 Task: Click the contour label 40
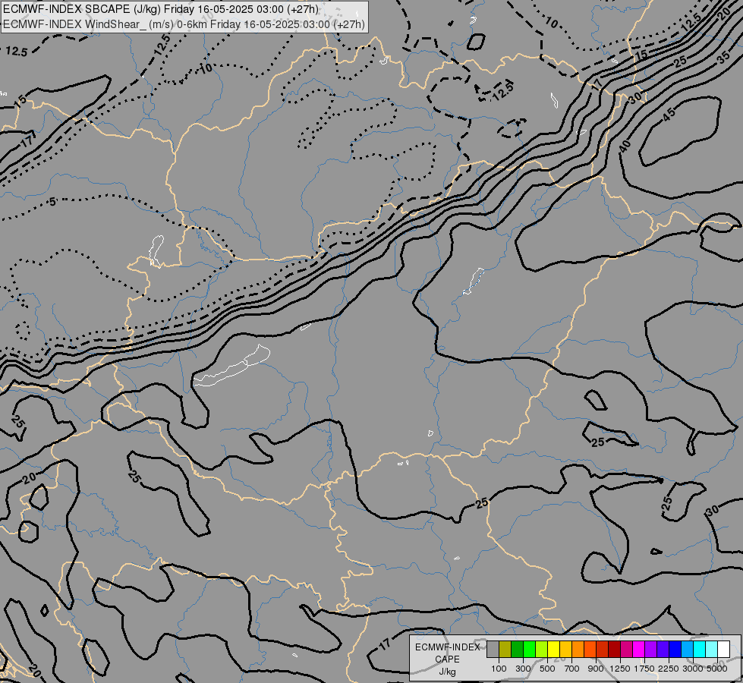click(625, 146)
